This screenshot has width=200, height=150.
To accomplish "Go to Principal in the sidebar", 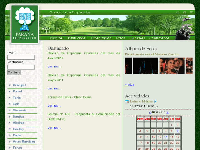I will [19, 85].
